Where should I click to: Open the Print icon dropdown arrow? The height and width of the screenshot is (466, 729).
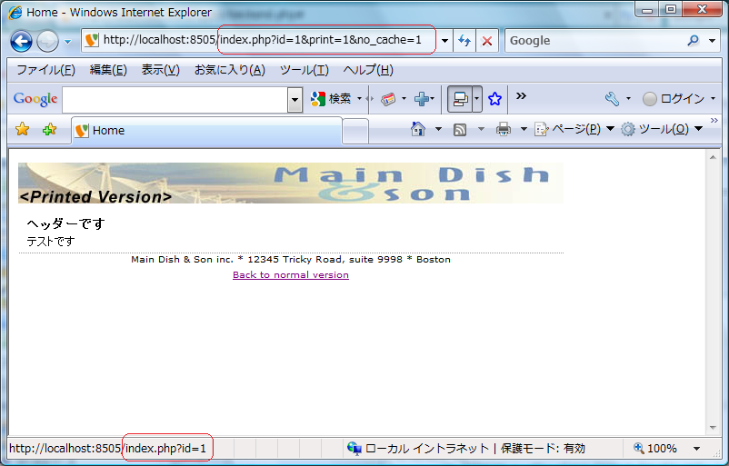pyautogui.click(x=524, y=129)
